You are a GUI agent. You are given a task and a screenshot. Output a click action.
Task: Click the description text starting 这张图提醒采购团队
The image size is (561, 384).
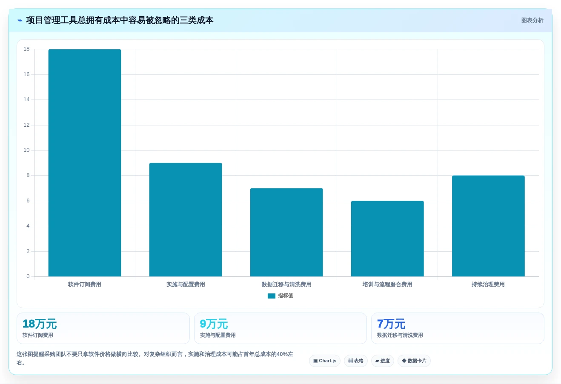[x=155, y=358]
